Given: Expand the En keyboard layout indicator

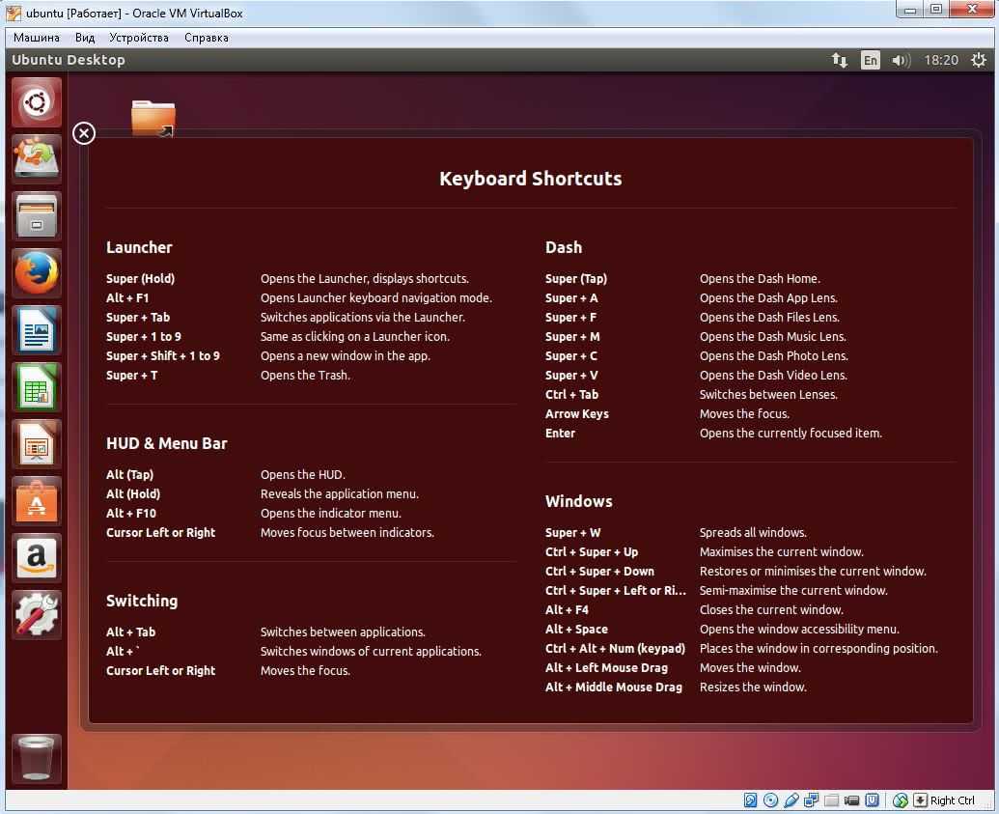Looking at the screenshot, I should (871, 60).
